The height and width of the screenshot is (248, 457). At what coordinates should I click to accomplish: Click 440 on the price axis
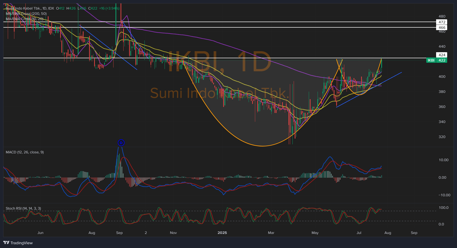(x=442, y=46)
